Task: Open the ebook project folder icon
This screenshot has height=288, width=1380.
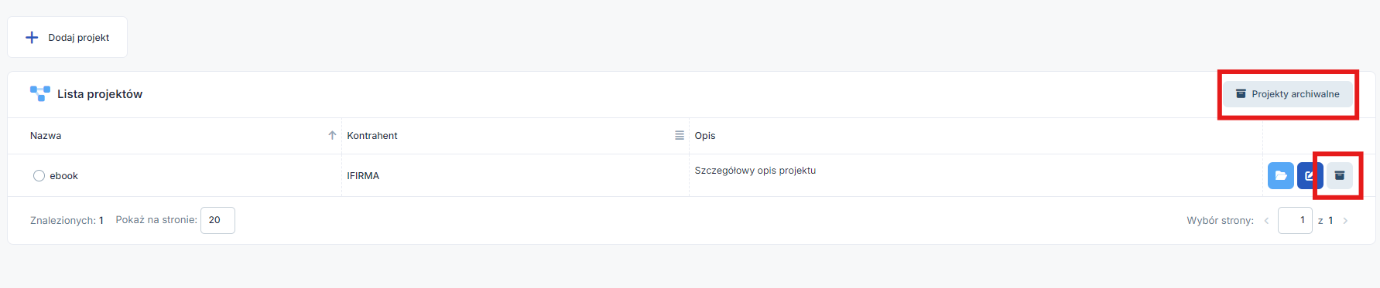Action: pyautogui.click(x=1281, y=175)
